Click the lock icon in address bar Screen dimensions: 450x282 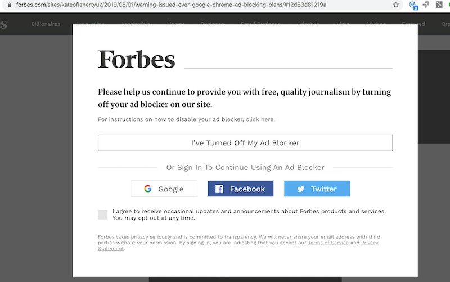click(x=10, y=5)
